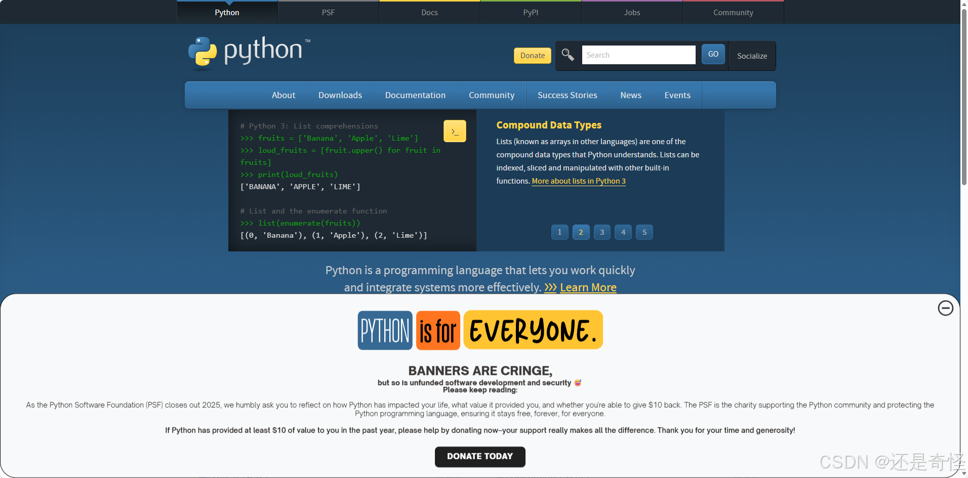Screen dimensions: 968x478
Task: Click the triple chevron before Learn More
Action: pos(550,287)
